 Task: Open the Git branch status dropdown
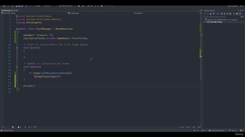[233, 131]
